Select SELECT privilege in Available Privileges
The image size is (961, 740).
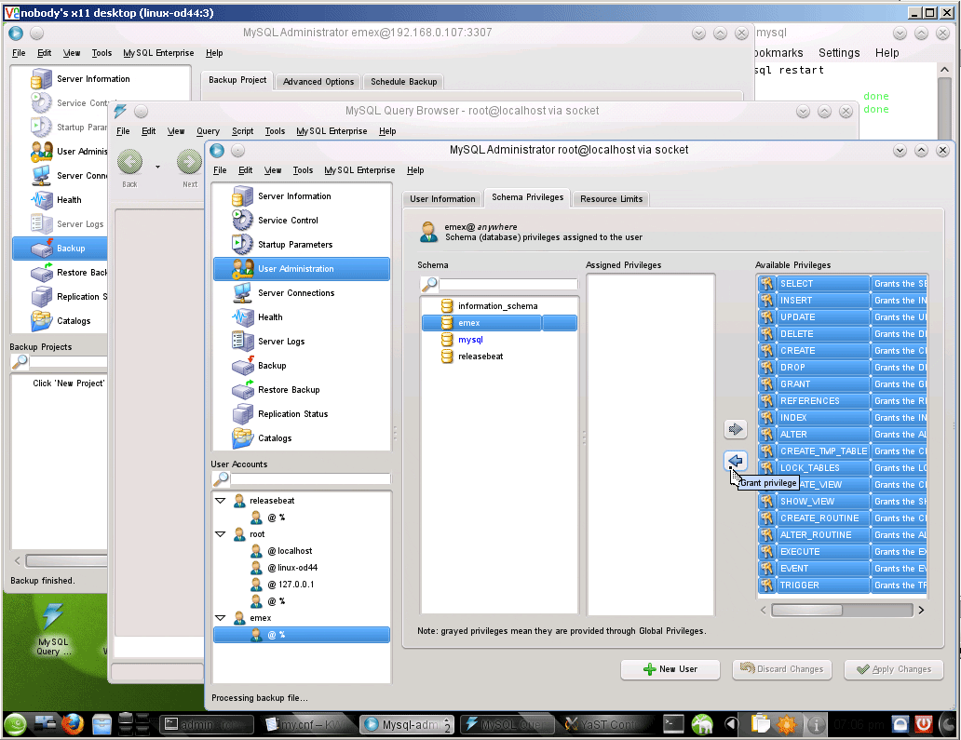tap(843, 284)
